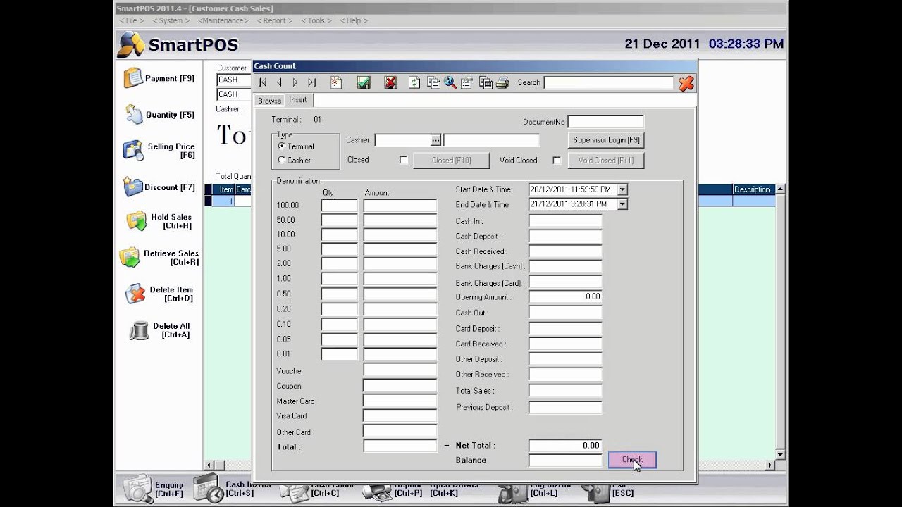Choose Selling Price [F6]
Image resolution: width=902 pixels, height=507 pixels.
point(159,150)
